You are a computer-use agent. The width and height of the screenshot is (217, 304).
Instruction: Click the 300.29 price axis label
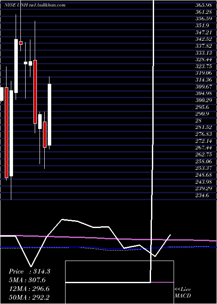(204, 101)
